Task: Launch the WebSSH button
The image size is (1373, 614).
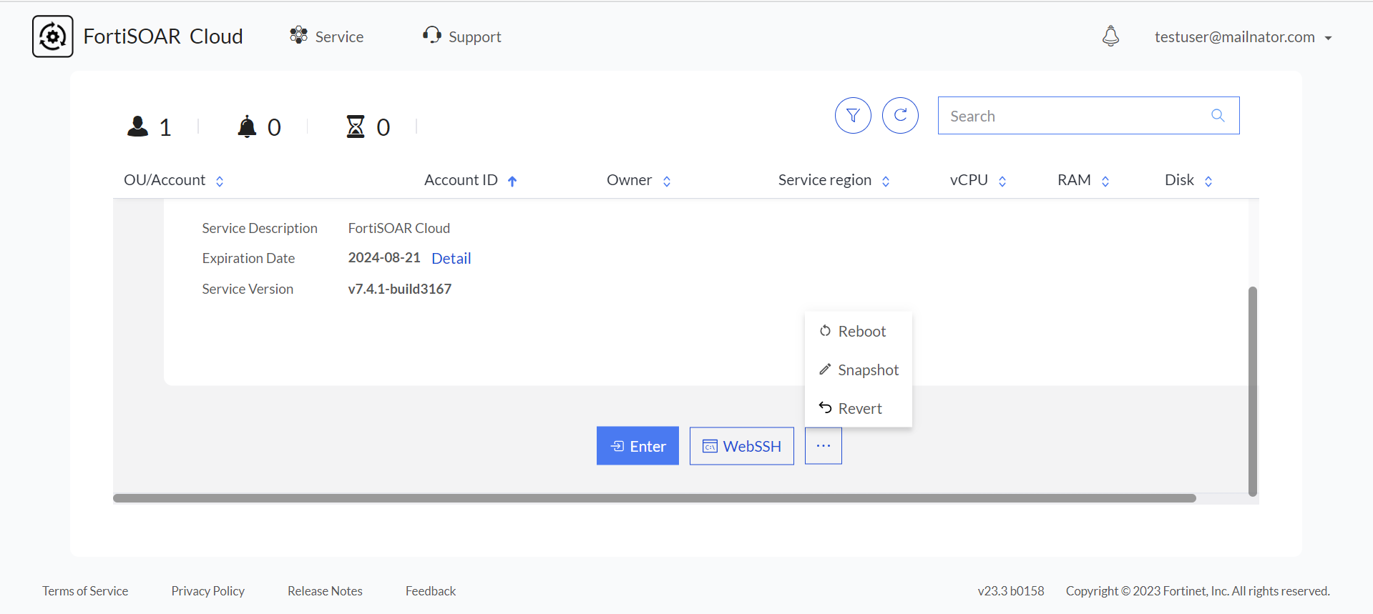Action: (x=742, y=446)
